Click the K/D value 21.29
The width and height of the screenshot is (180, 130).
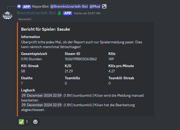69,71
